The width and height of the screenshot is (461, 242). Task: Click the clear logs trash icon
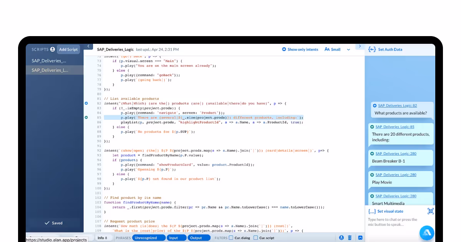pos(350,238)
